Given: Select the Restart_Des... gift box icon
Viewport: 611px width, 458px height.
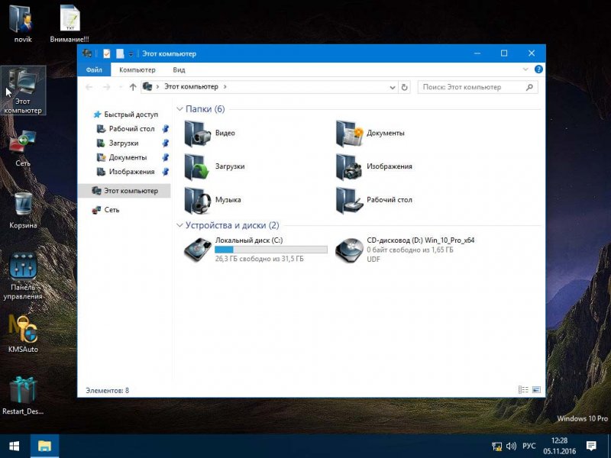Looking at the screenshot, I should (23, 395).
